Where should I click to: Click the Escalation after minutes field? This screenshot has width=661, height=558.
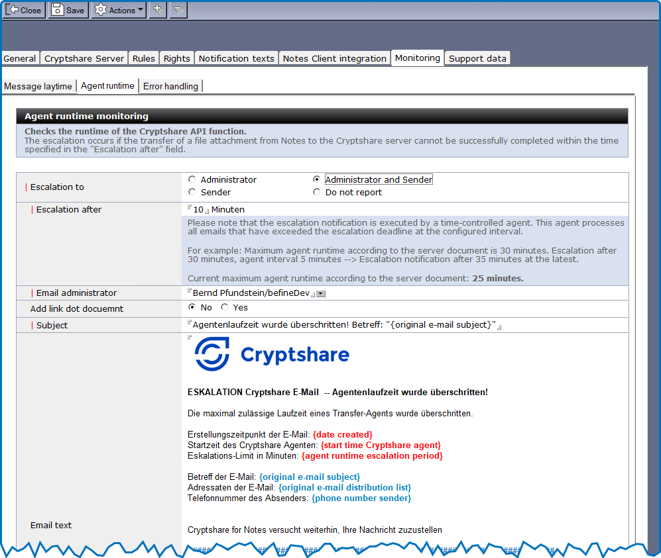click(199, 210)
